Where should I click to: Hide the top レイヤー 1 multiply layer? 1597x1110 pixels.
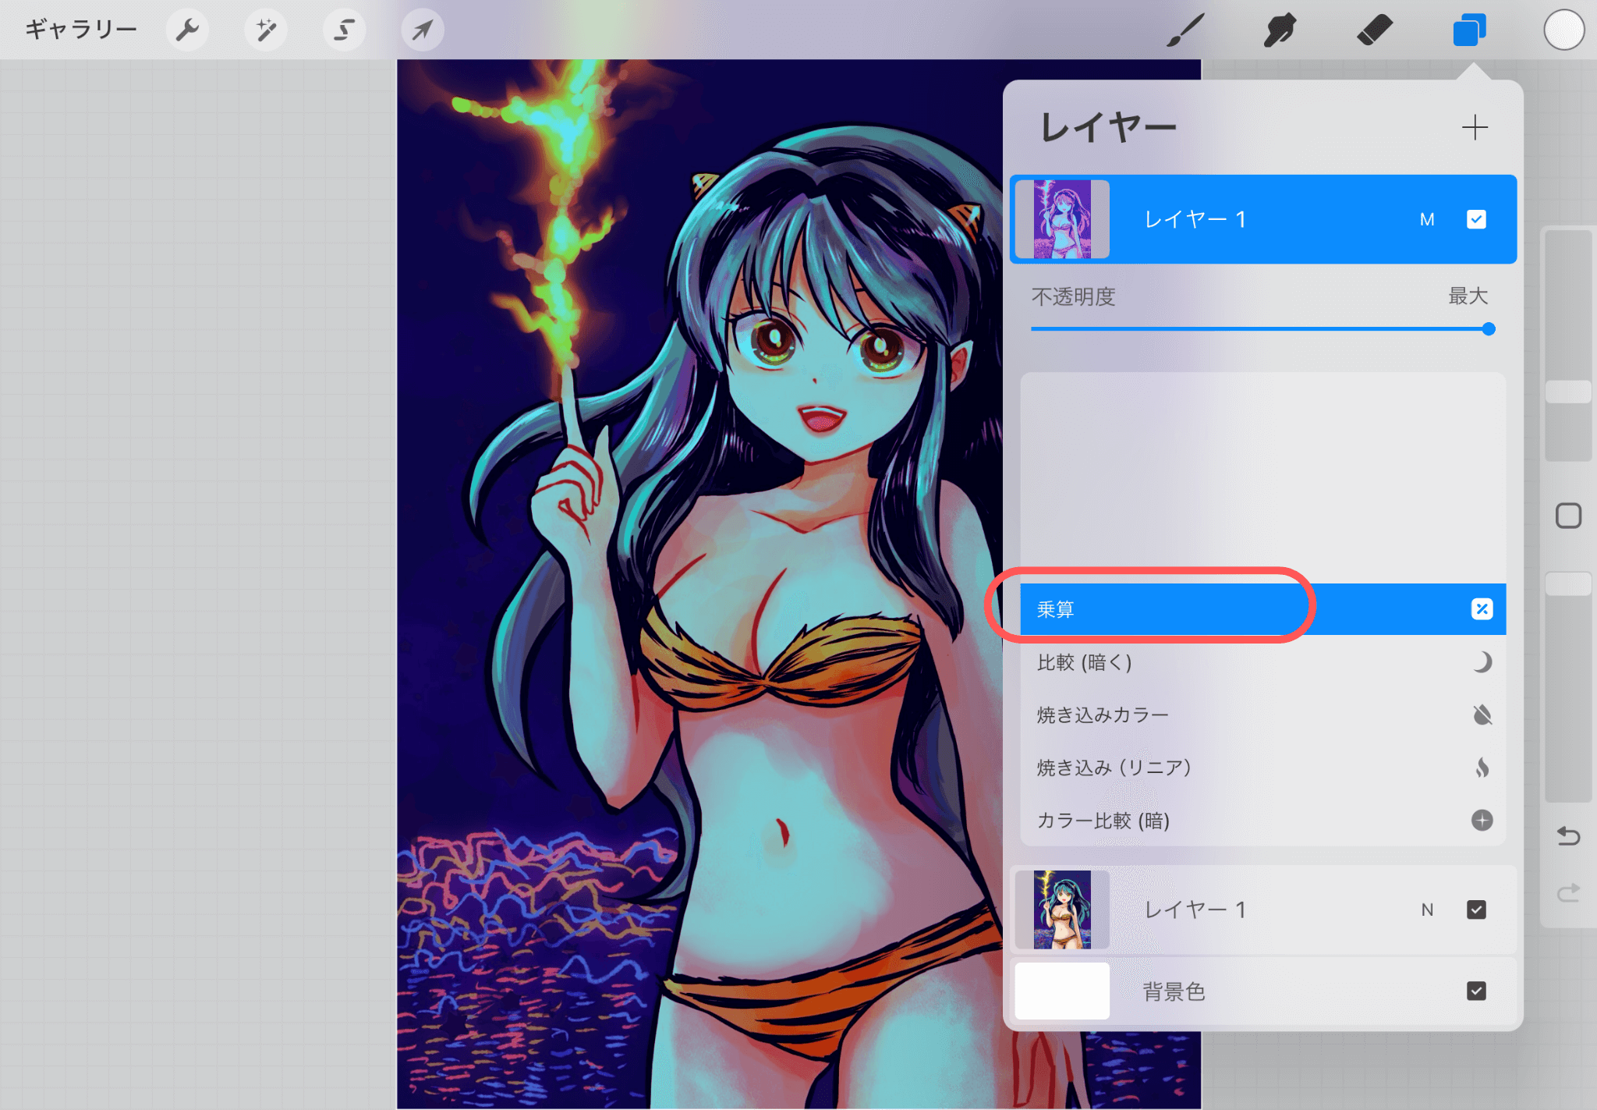tap(1476, 219)
